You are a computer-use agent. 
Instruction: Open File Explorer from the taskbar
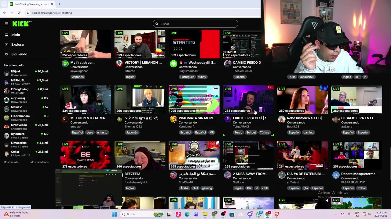pyautogui.click(x=205, y=214)
